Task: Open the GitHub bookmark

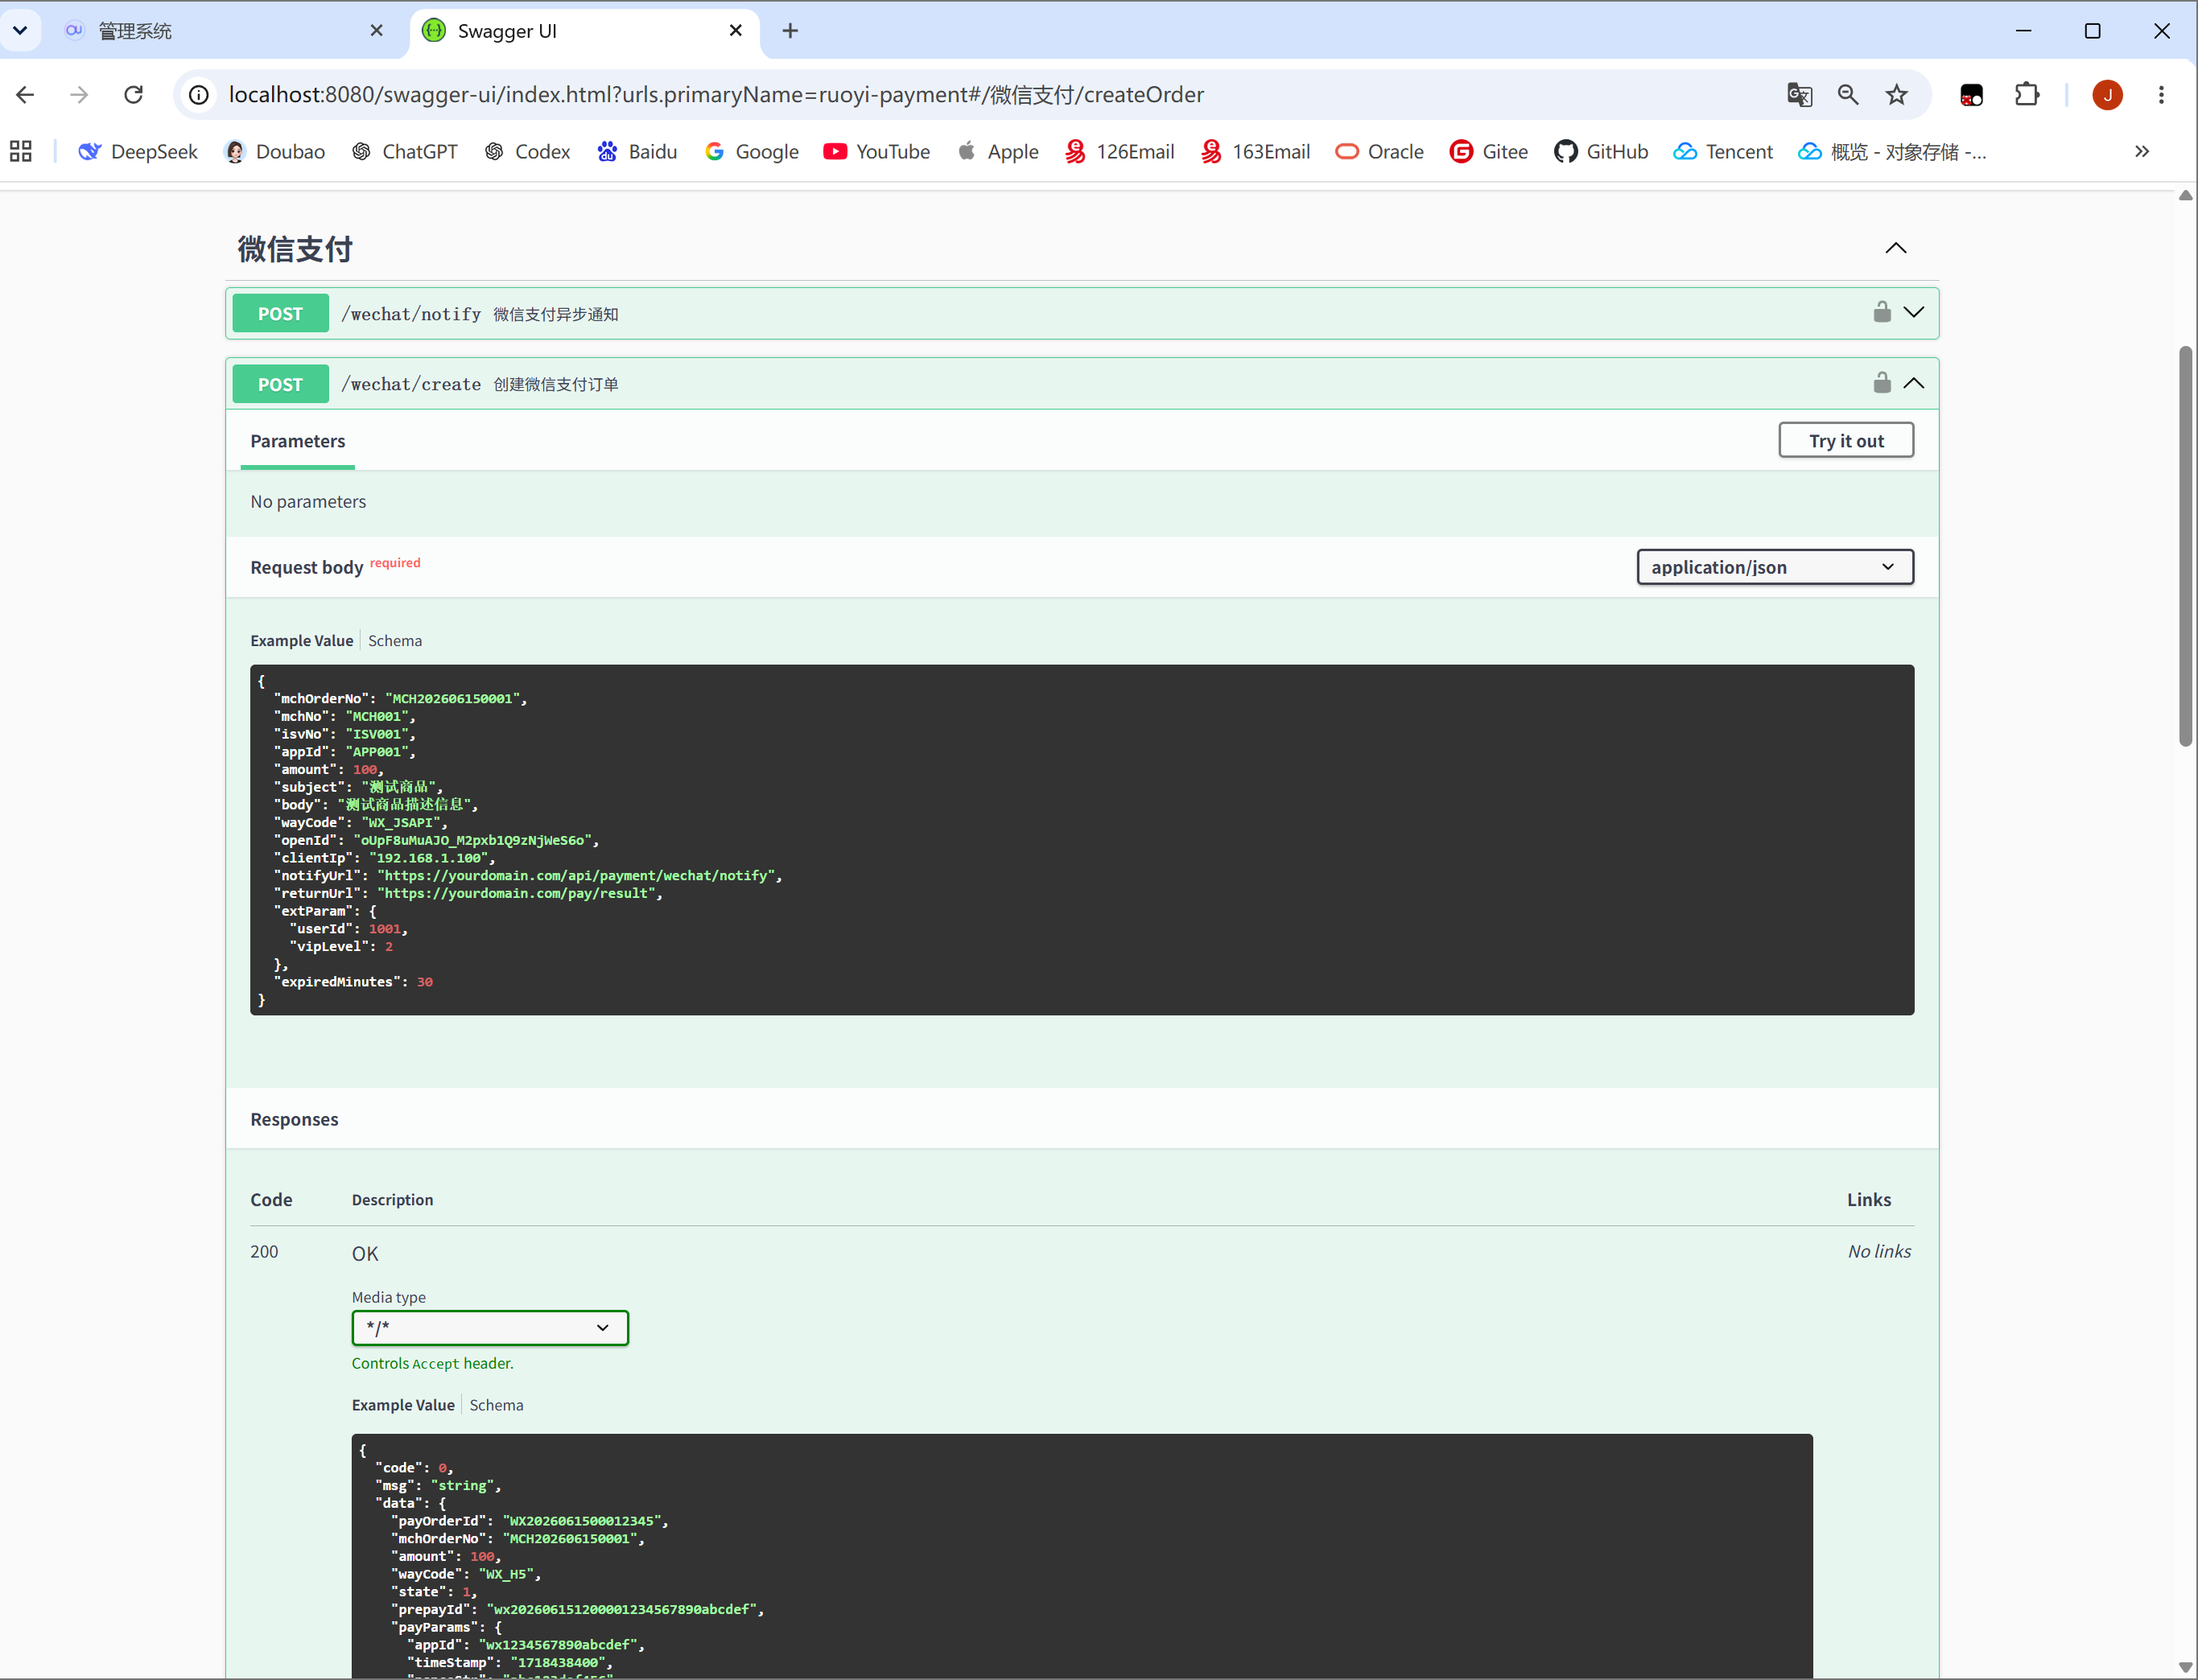Action: coord(1601,152)
